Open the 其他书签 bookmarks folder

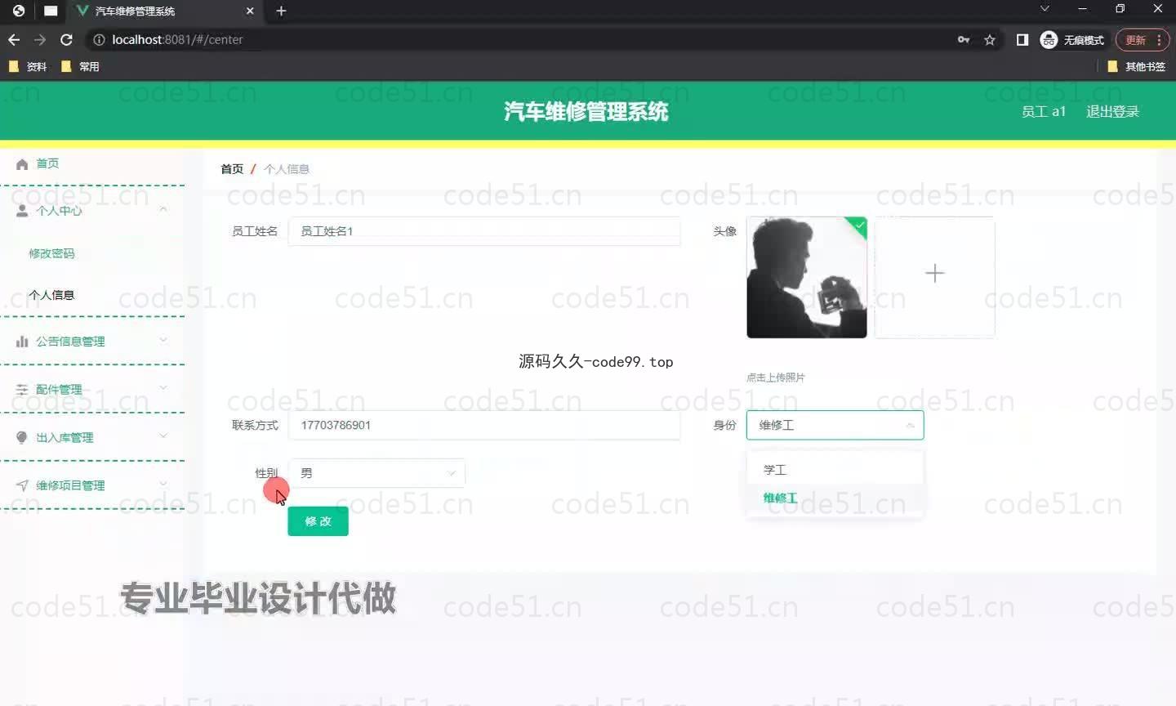pyautogui.click(x=1136, y=66)
